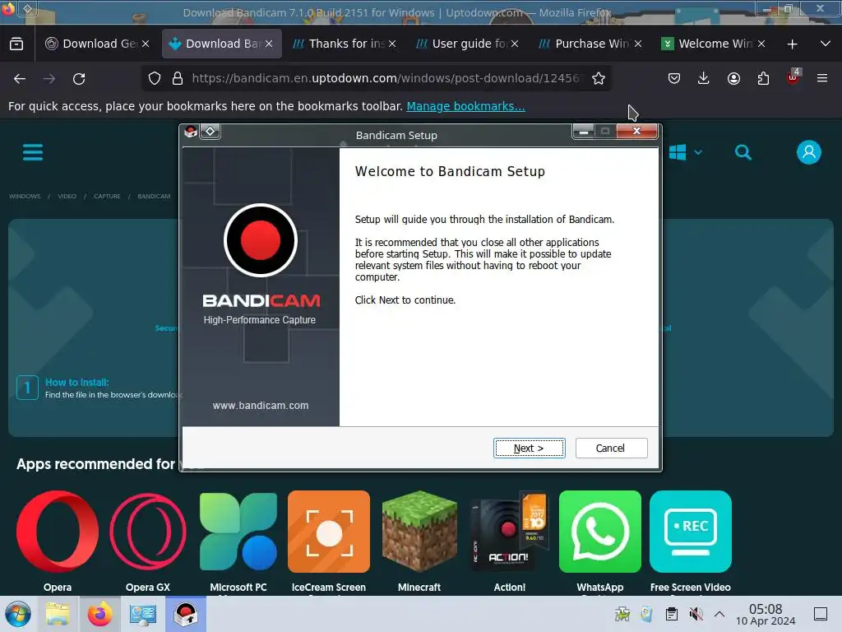Expand the list all tabs chevron
This screenshot has height=632, width=842.
(x=826, y=44)
